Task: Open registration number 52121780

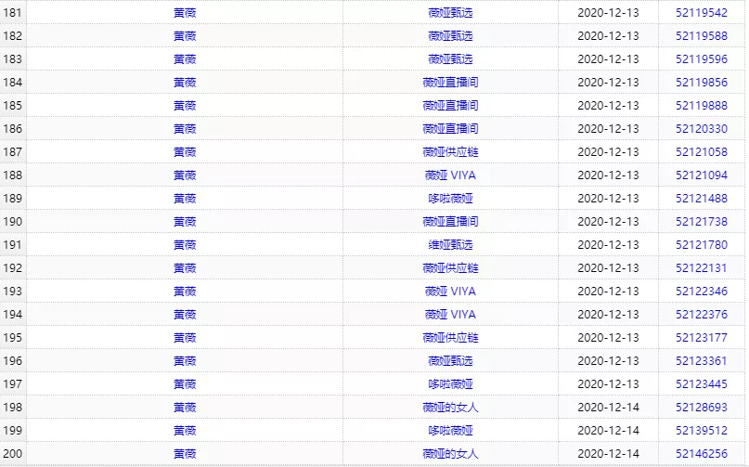Action: click(x=702, y=245)
